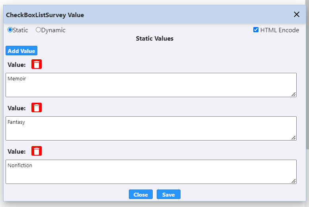
Task: Click the Static Values heading
Action: 155,39
